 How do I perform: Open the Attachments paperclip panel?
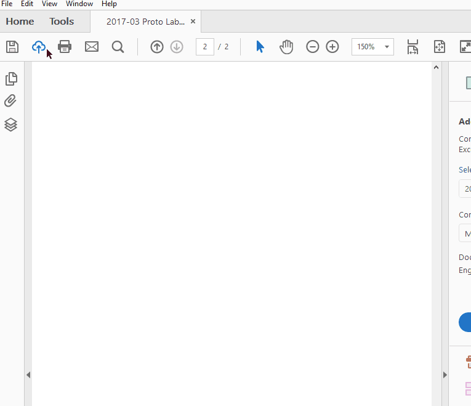coord(10,101)
